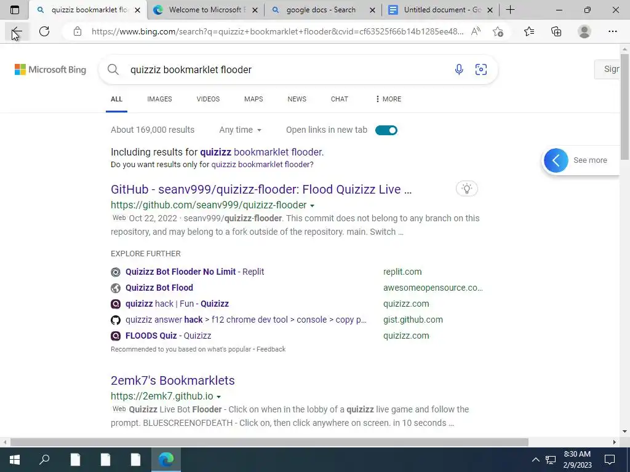The image size is (630, 472).
Task: Click results only for quizziz bookmarklet flooder
Action: tap(262, 165)
